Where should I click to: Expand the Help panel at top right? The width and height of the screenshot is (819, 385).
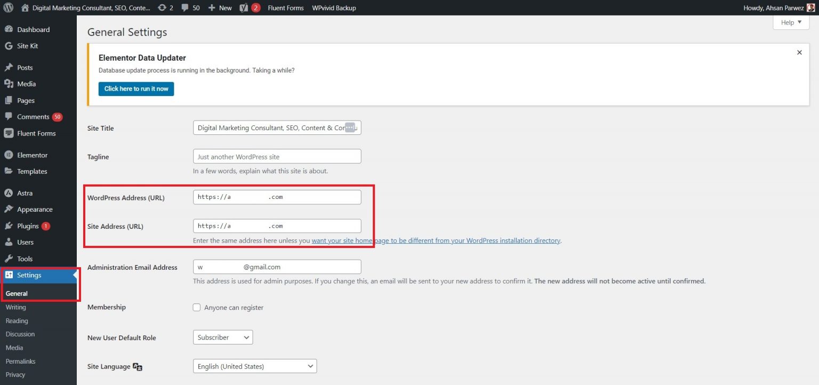790,22
